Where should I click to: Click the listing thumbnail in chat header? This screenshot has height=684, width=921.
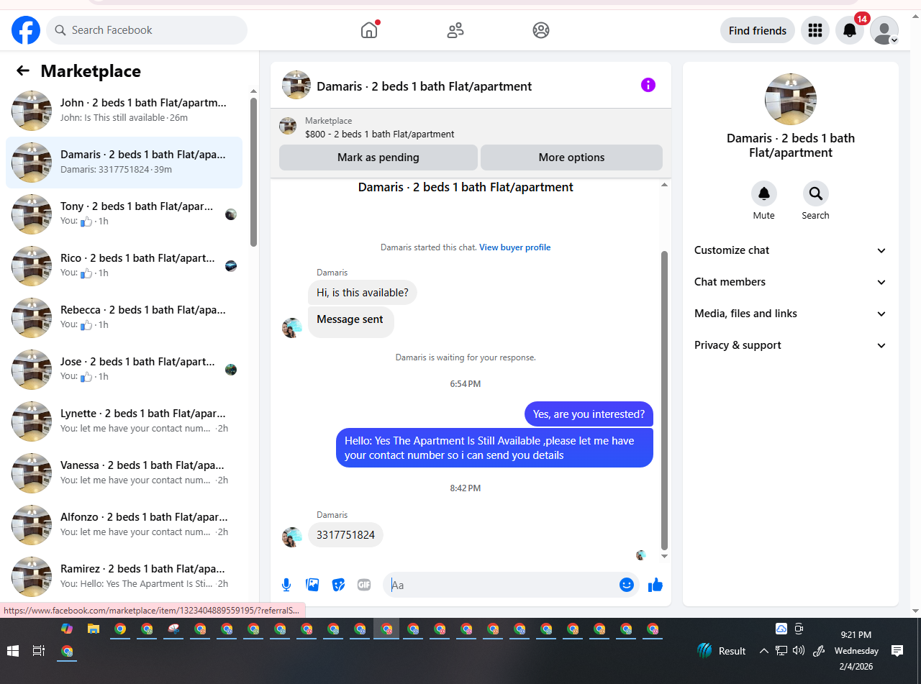pos(296,85)
